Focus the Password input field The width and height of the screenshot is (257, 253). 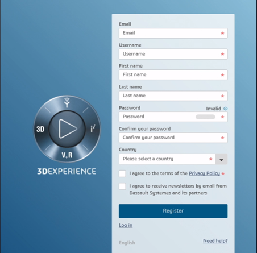(x=173, y=117)
